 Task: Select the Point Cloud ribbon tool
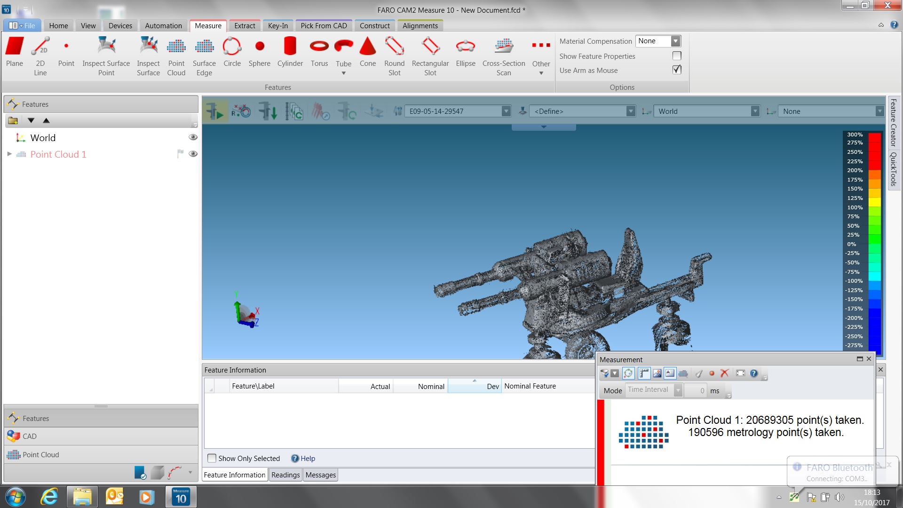(176, 56)
